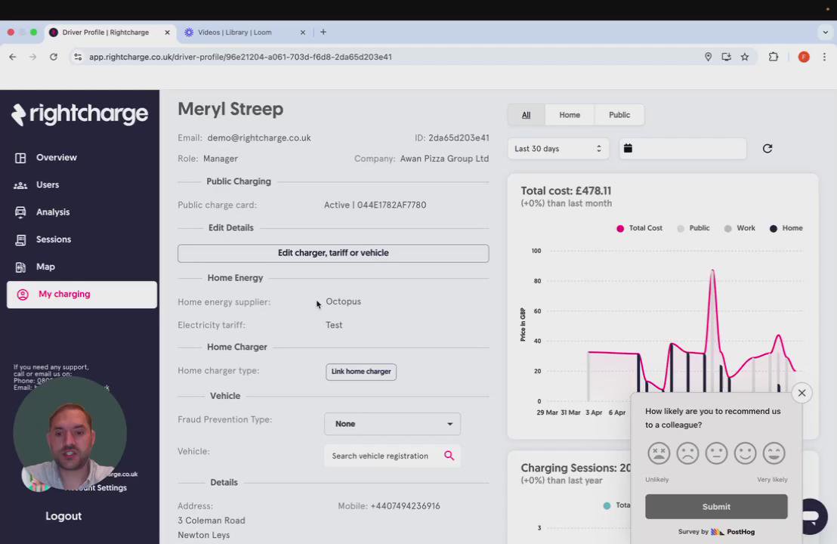
Task: Choose the very happy face rating
Action: click(774, 453)
